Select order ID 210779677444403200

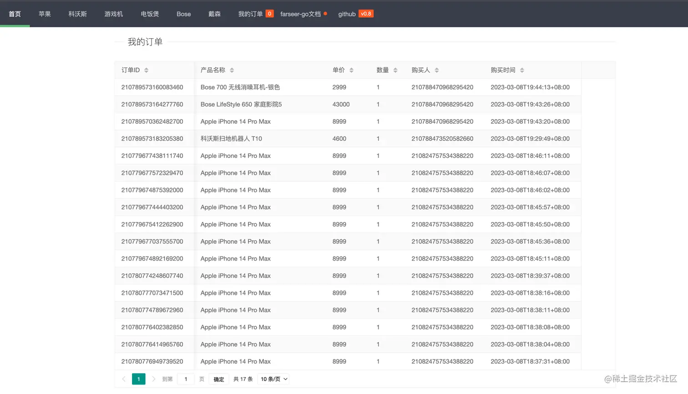[x=152, y=207]
